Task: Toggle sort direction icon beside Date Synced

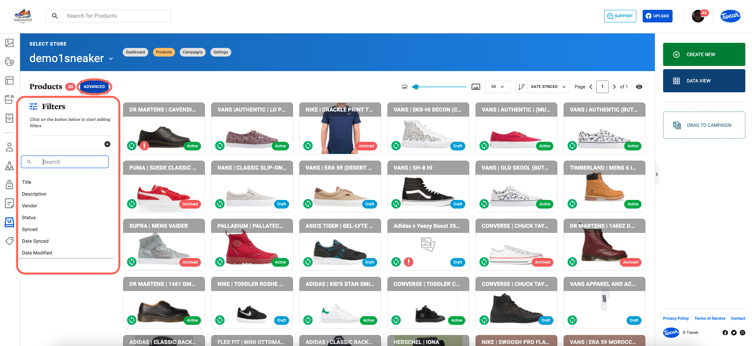Action: coord(521,87)
